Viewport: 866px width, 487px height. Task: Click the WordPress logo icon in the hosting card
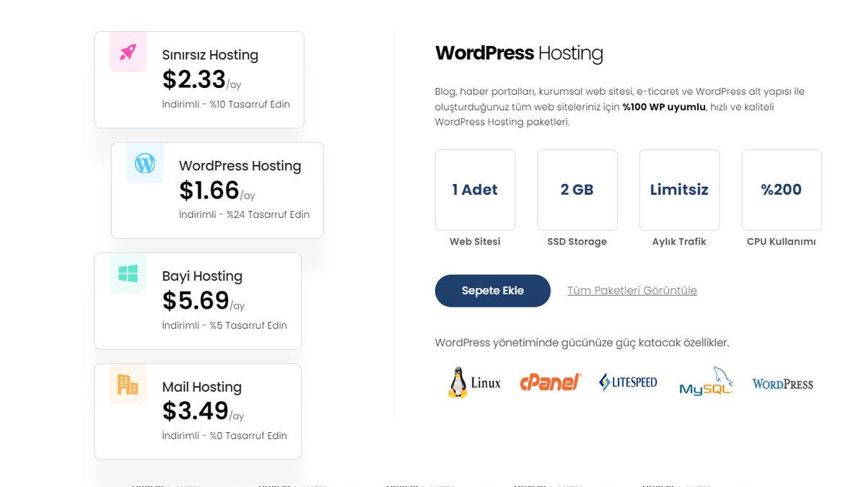point(145,163)
